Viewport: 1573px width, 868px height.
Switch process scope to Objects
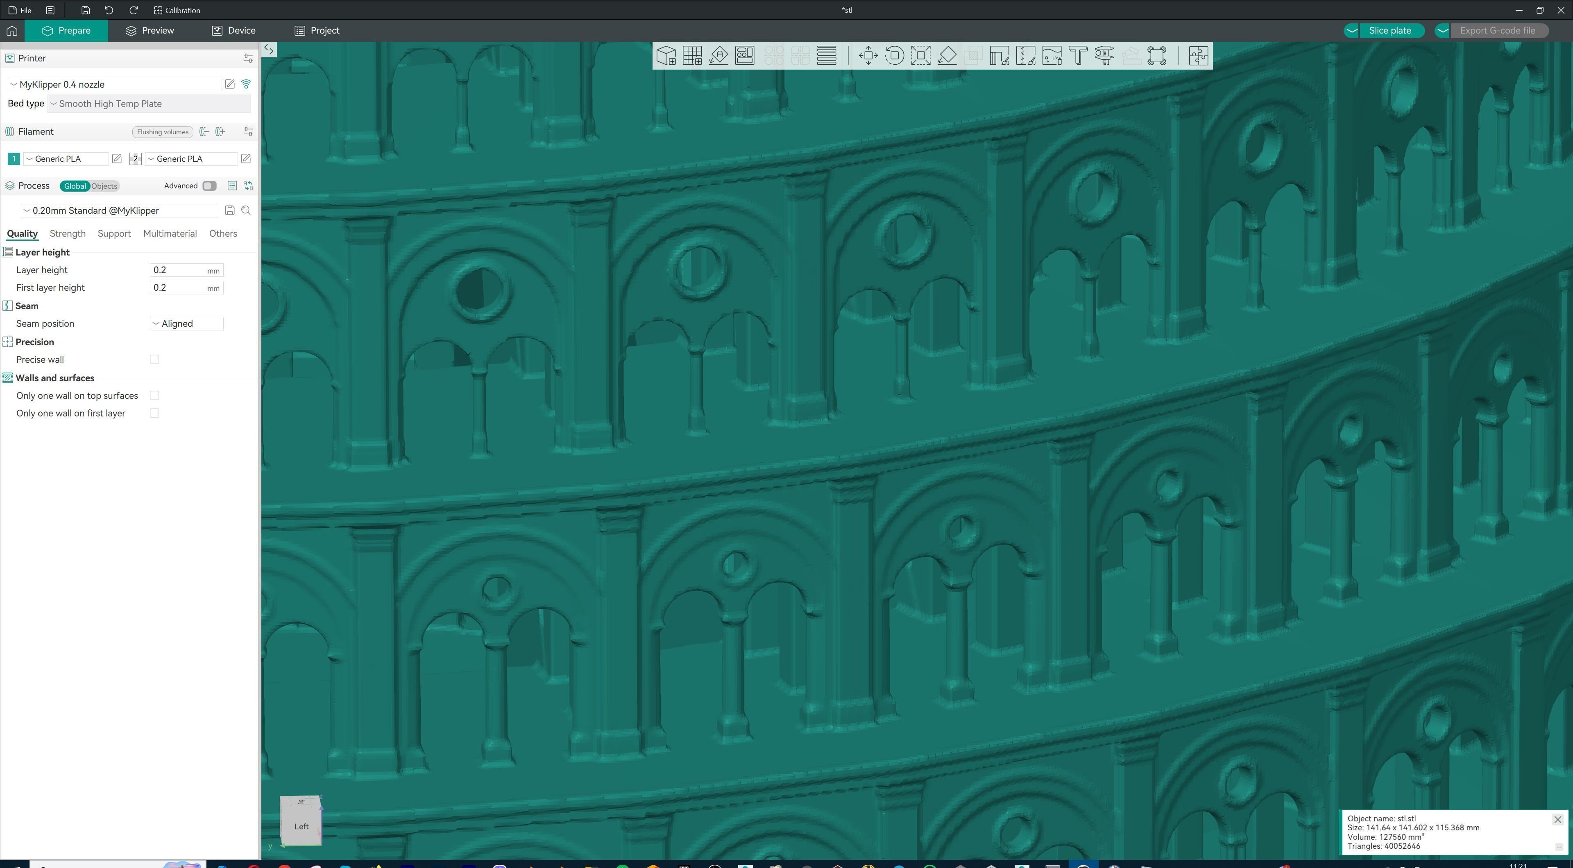tap(104, 186)
